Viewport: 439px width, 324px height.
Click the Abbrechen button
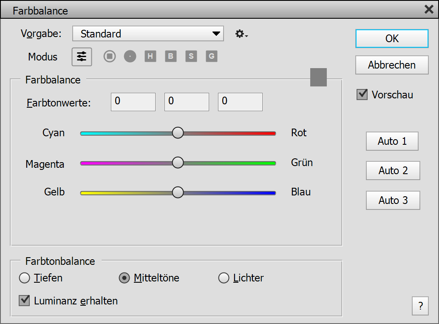click(x=392, y=65)
